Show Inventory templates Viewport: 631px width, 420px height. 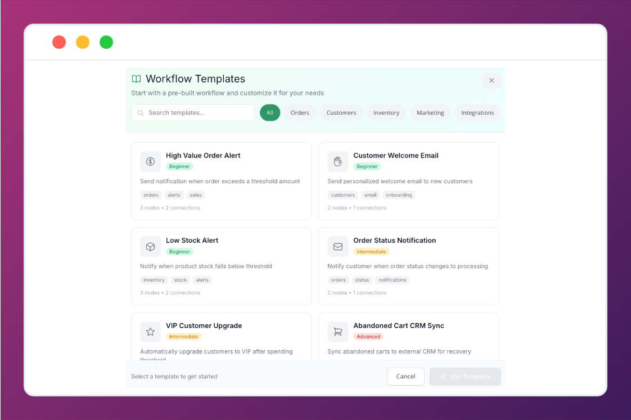coord(386,112)
